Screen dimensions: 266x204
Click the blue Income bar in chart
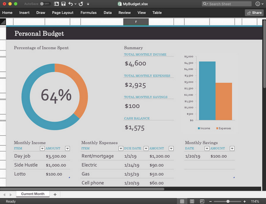(x=207, y=91)
